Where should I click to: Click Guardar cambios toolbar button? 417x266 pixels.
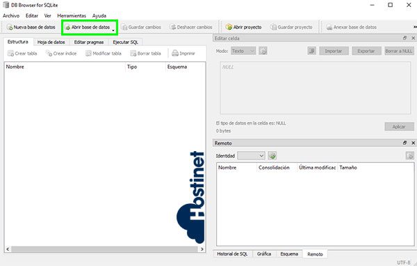[x=142, y=27]
